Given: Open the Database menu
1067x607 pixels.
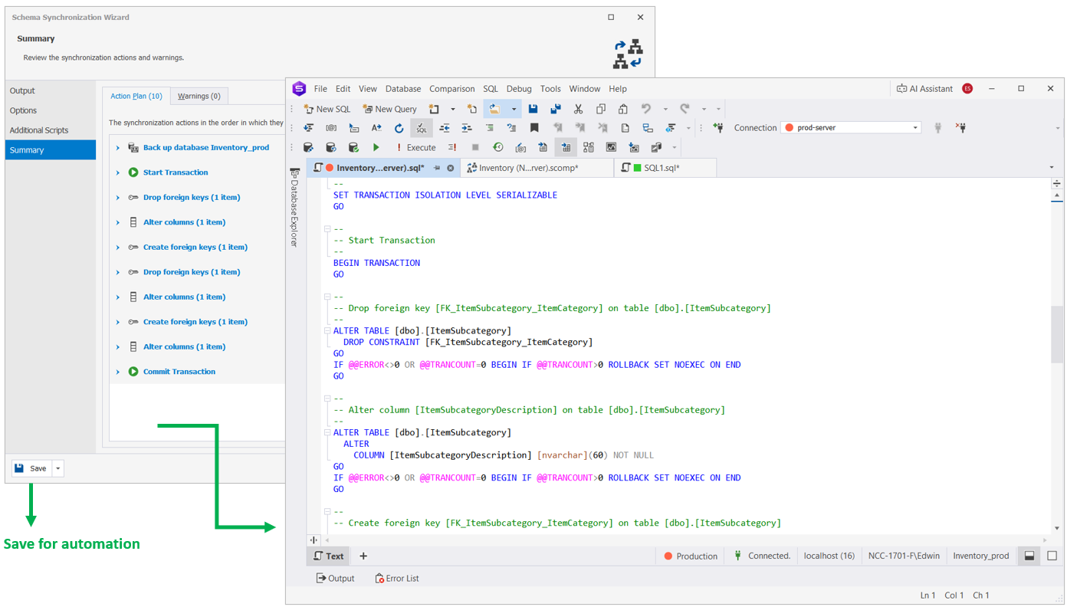Looking at the screenshot, I should click(403, 89).
